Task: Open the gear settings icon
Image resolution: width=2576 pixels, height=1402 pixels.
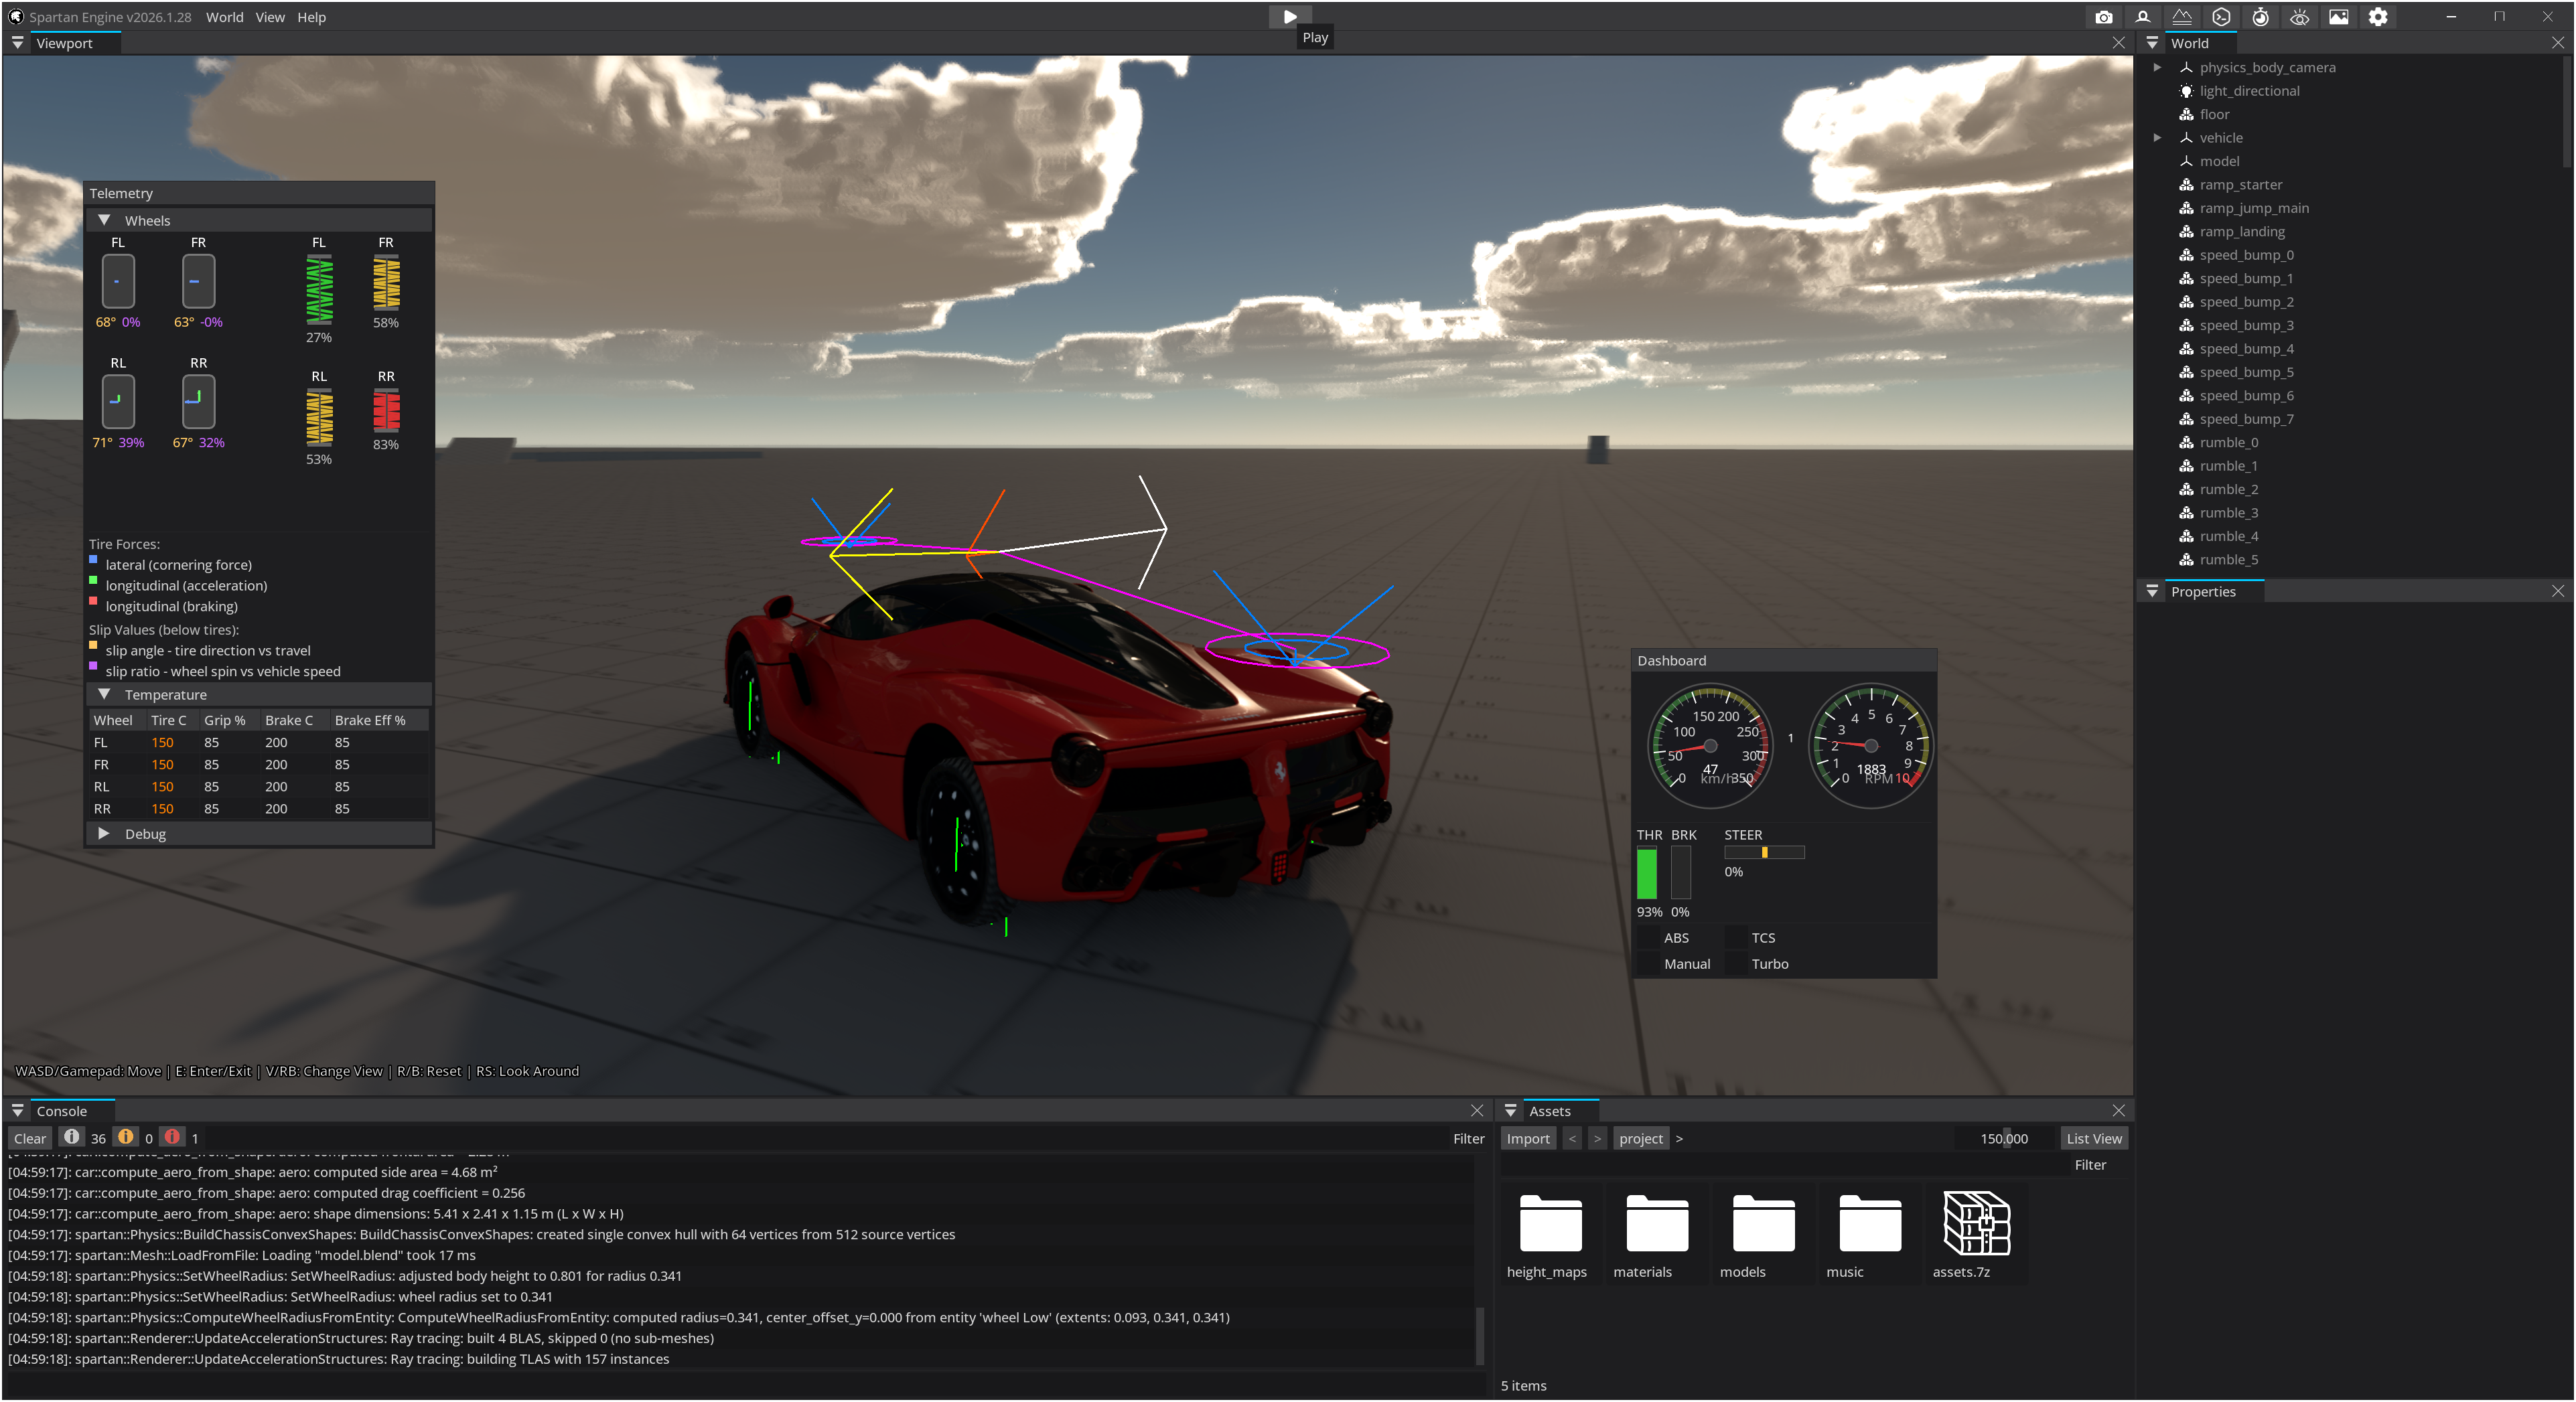Action: [x=2378, y=17]
